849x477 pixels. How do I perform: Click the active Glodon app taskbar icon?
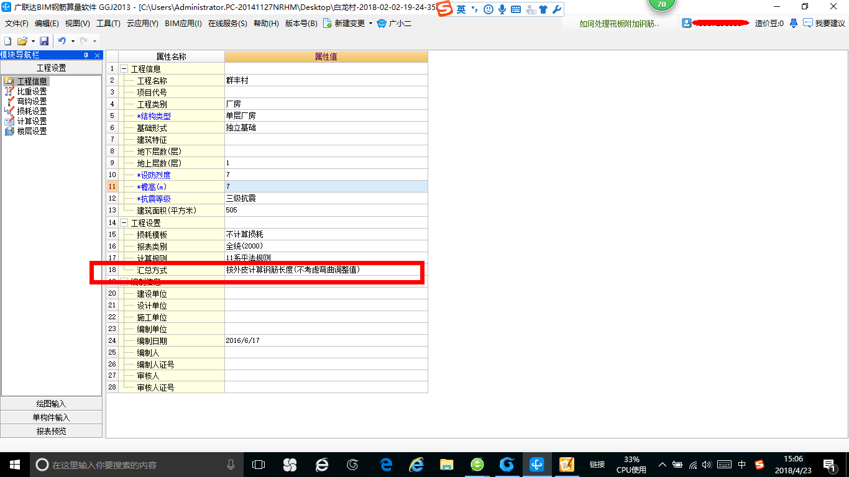click(x=537, y=465)
